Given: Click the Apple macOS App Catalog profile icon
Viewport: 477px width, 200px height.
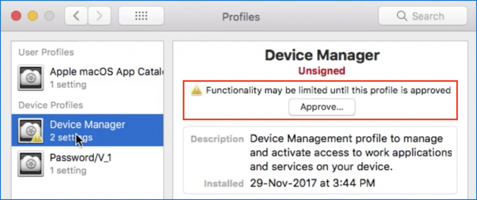Looking at the screenshot, I should point(30,77).
